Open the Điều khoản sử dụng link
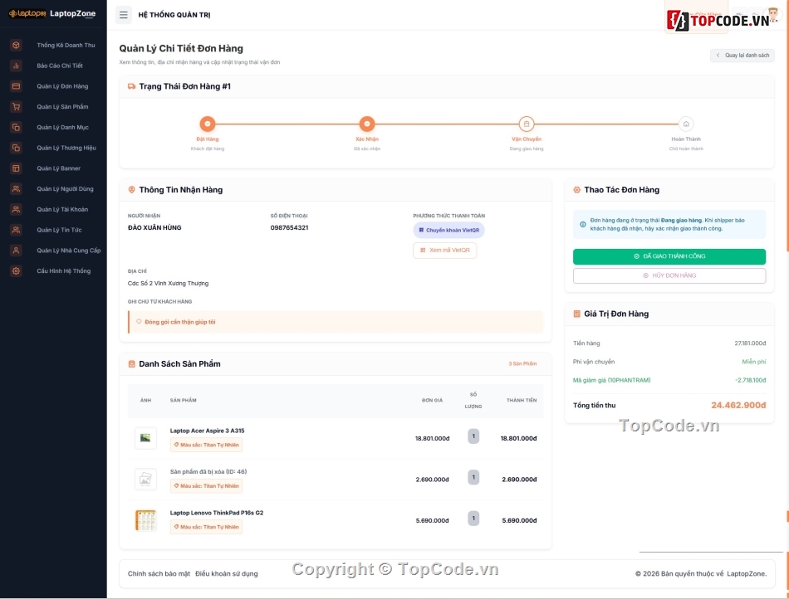The image size is (789, 599). click(227, 574)
